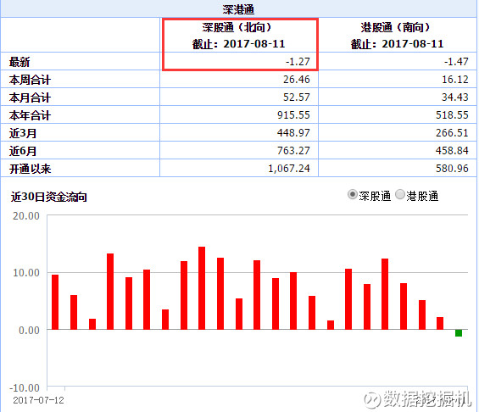Click the 本年合计 row label

tap(30, 115)
